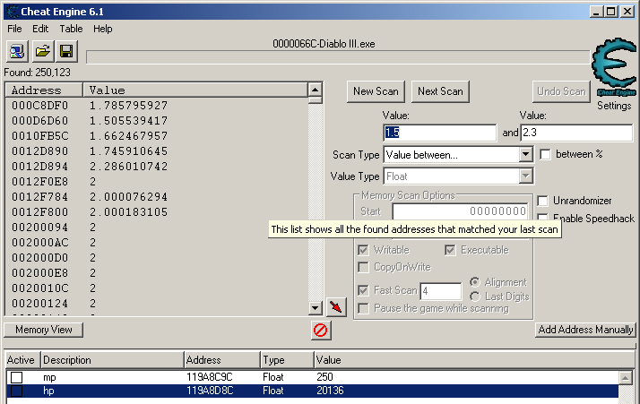Screen dimensions: 640x404
Task: Click the first Value input field
Action: pos(439,133)
